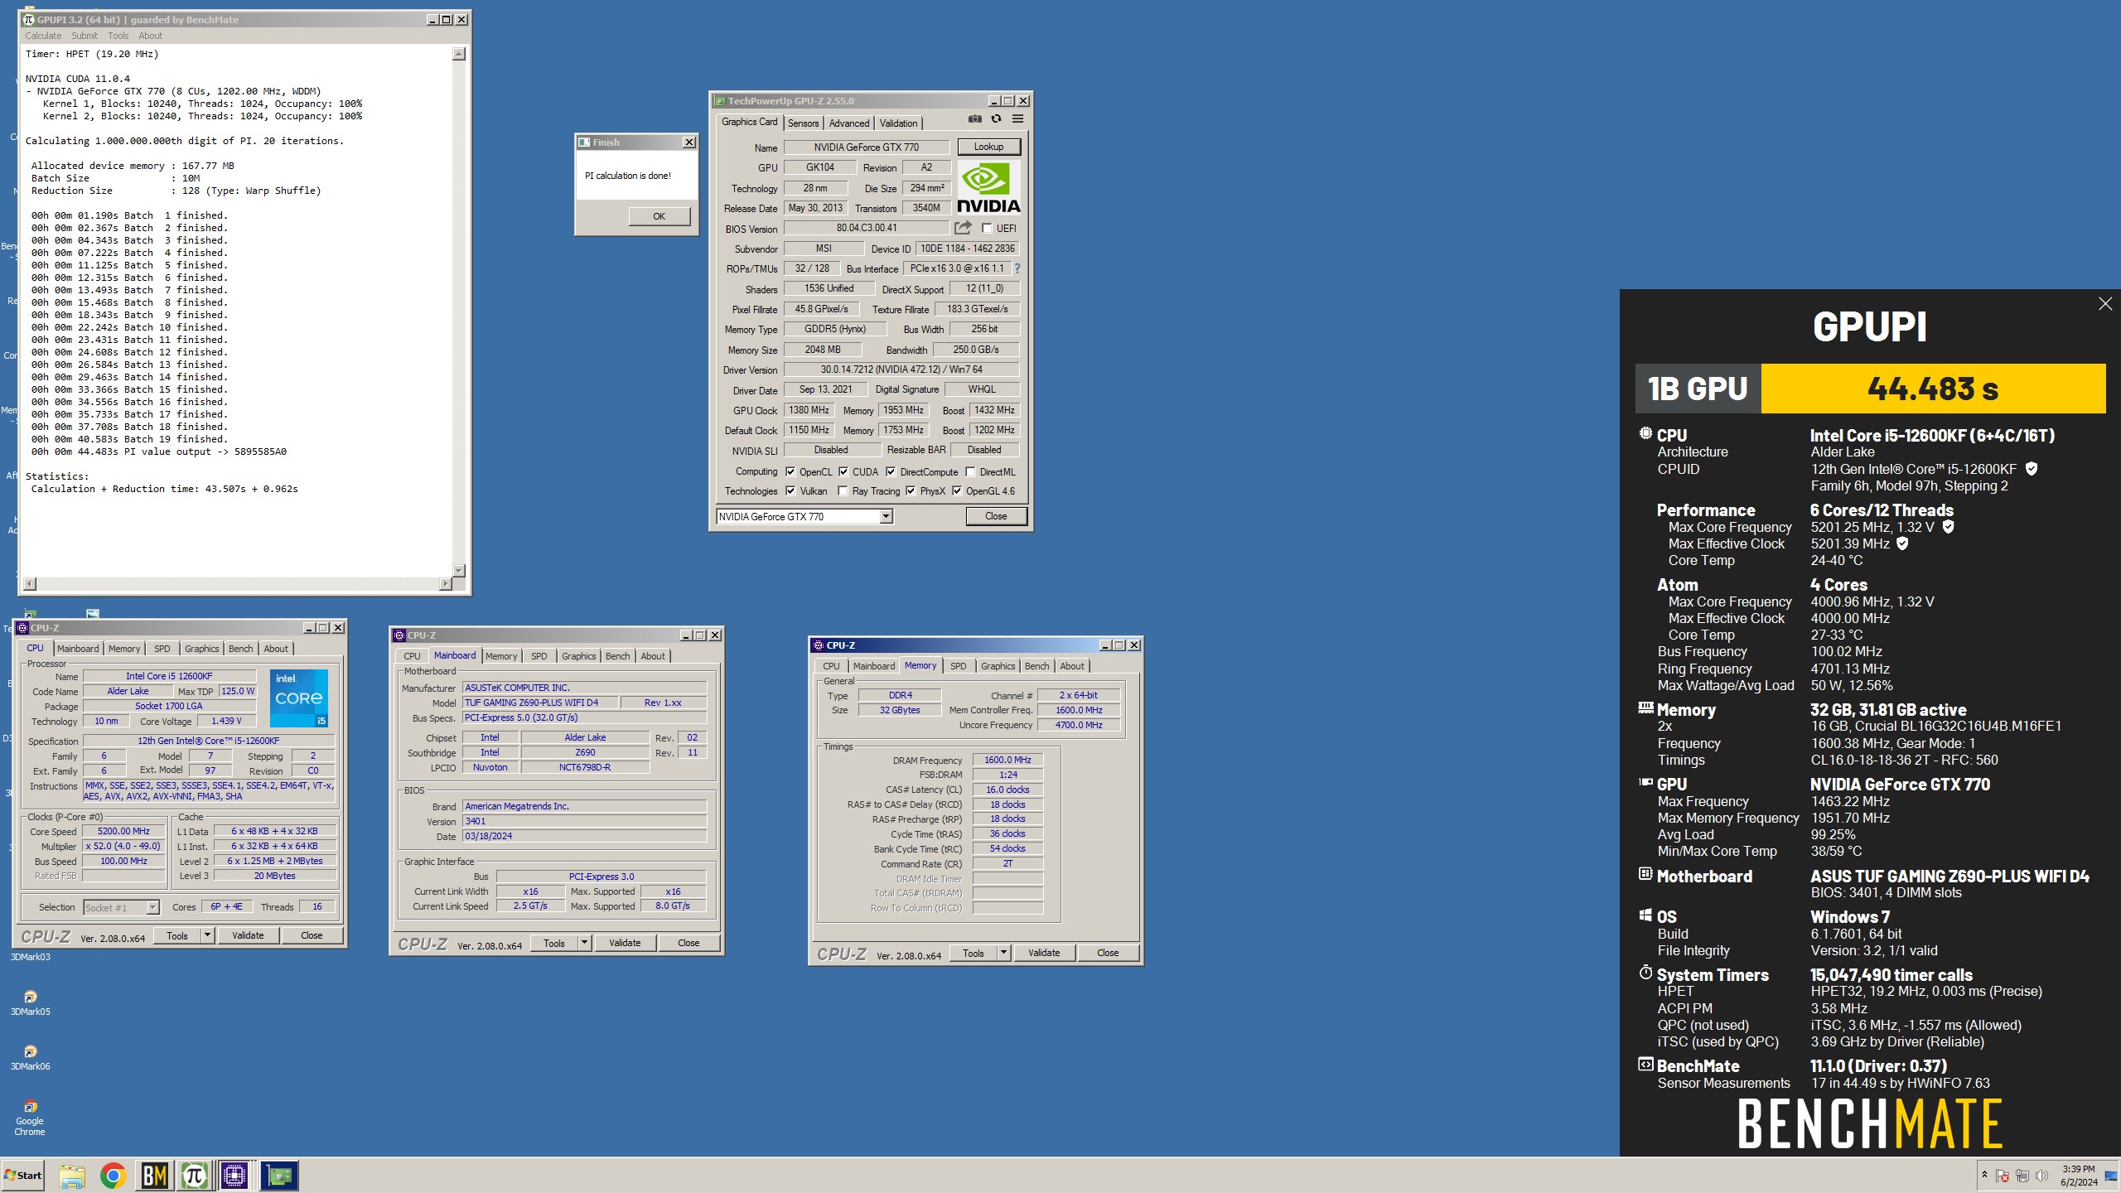This screenshot has height=1193, width=2121.
Task: Close the BenchMate result panel with X
Action: coord(2105,304)
